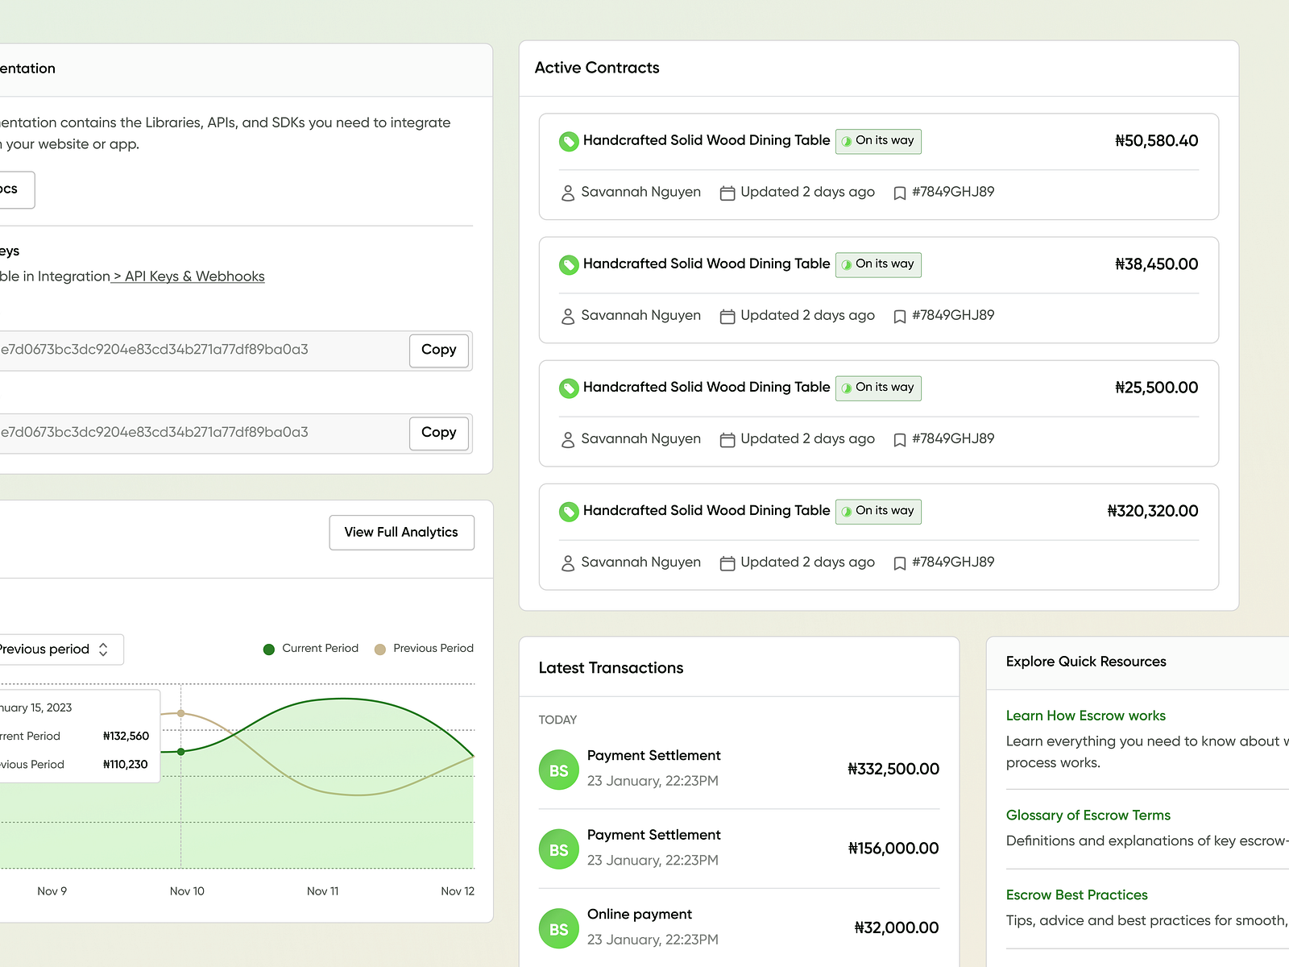Click ₦25,500.00 contract amount

(x=1156, y=388)
